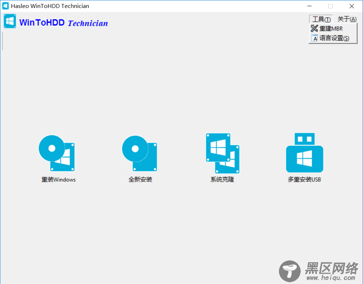Open the 多重安装USB creator icon
Viewport: 363px width, 284px height.
(x=304, y=153)
